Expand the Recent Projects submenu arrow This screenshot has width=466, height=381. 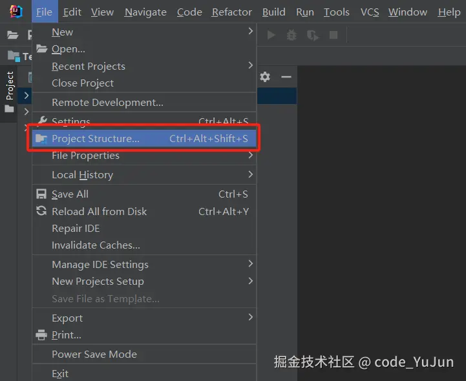click(251, 65)
